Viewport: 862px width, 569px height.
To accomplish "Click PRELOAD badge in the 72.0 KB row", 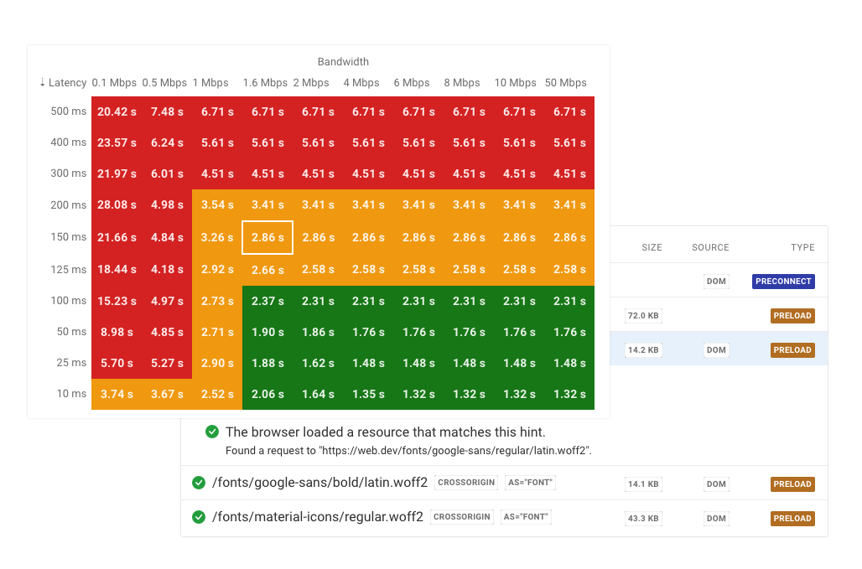I will 792,316.
